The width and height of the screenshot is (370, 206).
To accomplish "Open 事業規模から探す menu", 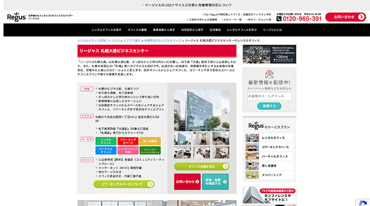I will (x=164, y=30).
